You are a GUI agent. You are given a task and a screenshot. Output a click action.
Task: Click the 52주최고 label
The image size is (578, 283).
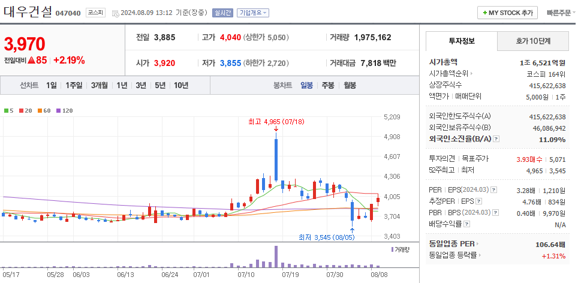pos(442,170)
